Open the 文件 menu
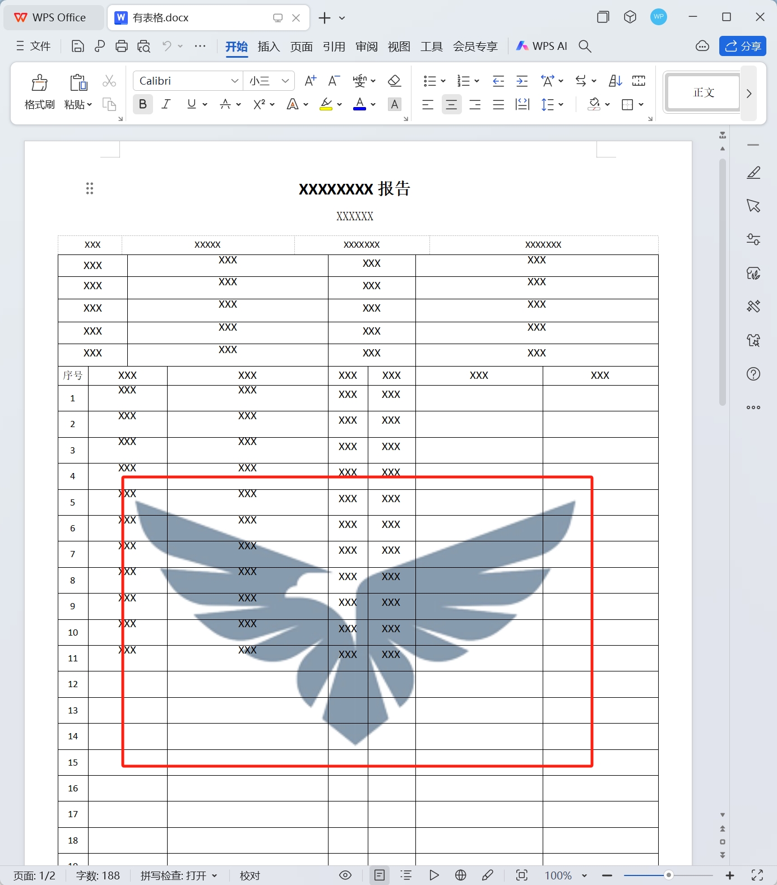 (x=34, y=46)
